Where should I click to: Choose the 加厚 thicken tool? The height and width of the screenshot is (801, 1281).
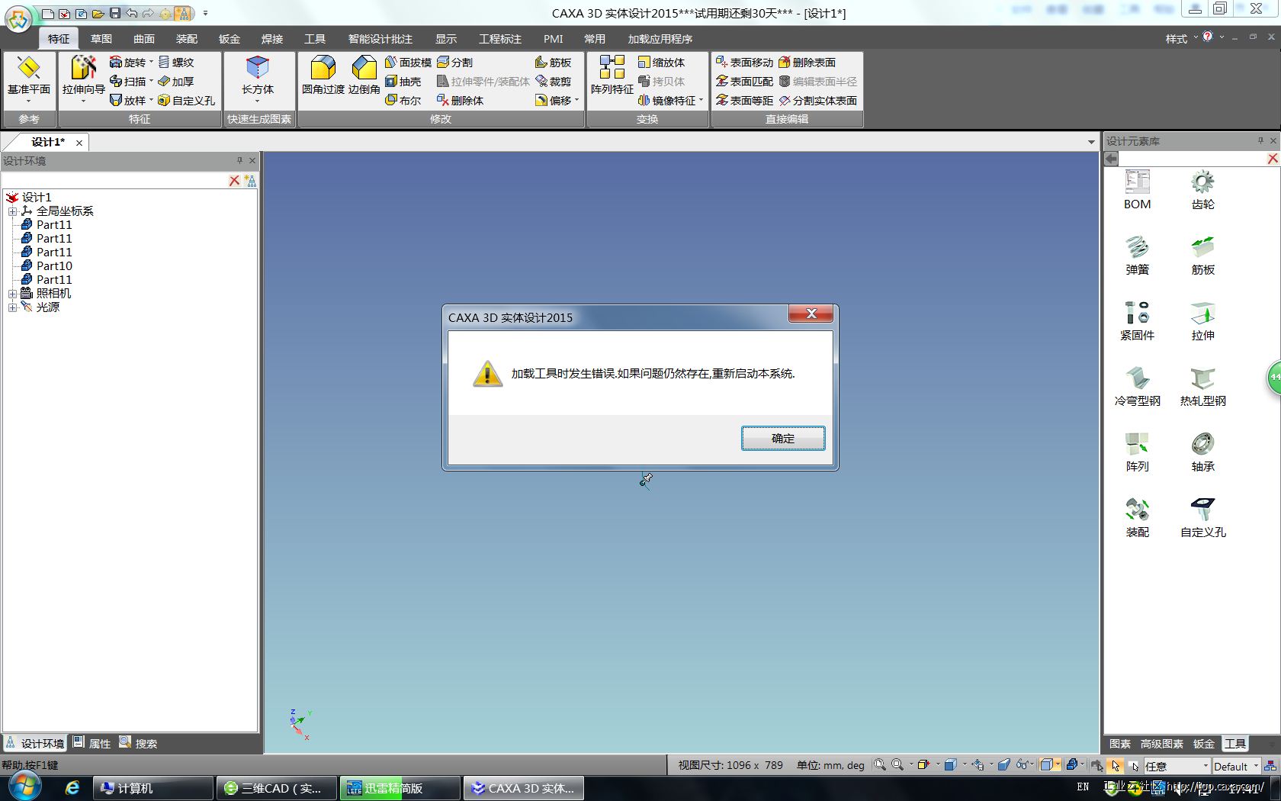(x=176, y=81)
